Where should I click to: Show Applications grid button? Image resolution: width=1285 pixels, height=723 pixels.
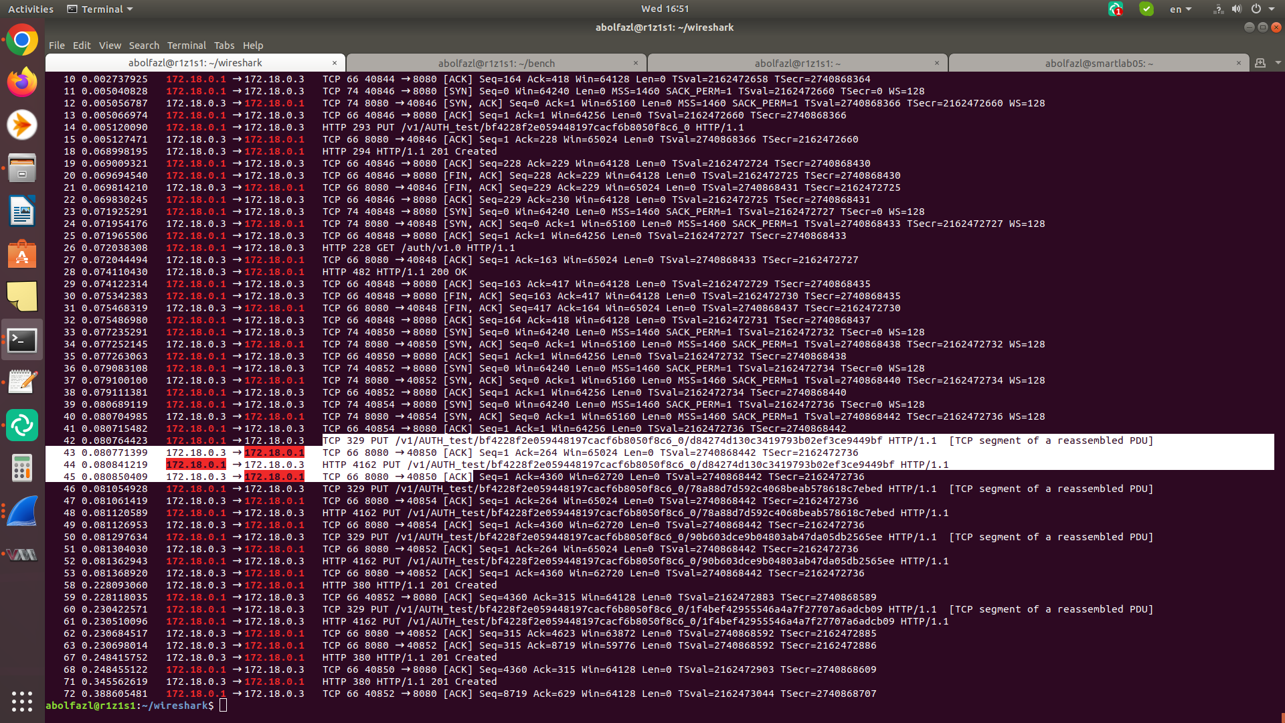click(x=22, y=701)
